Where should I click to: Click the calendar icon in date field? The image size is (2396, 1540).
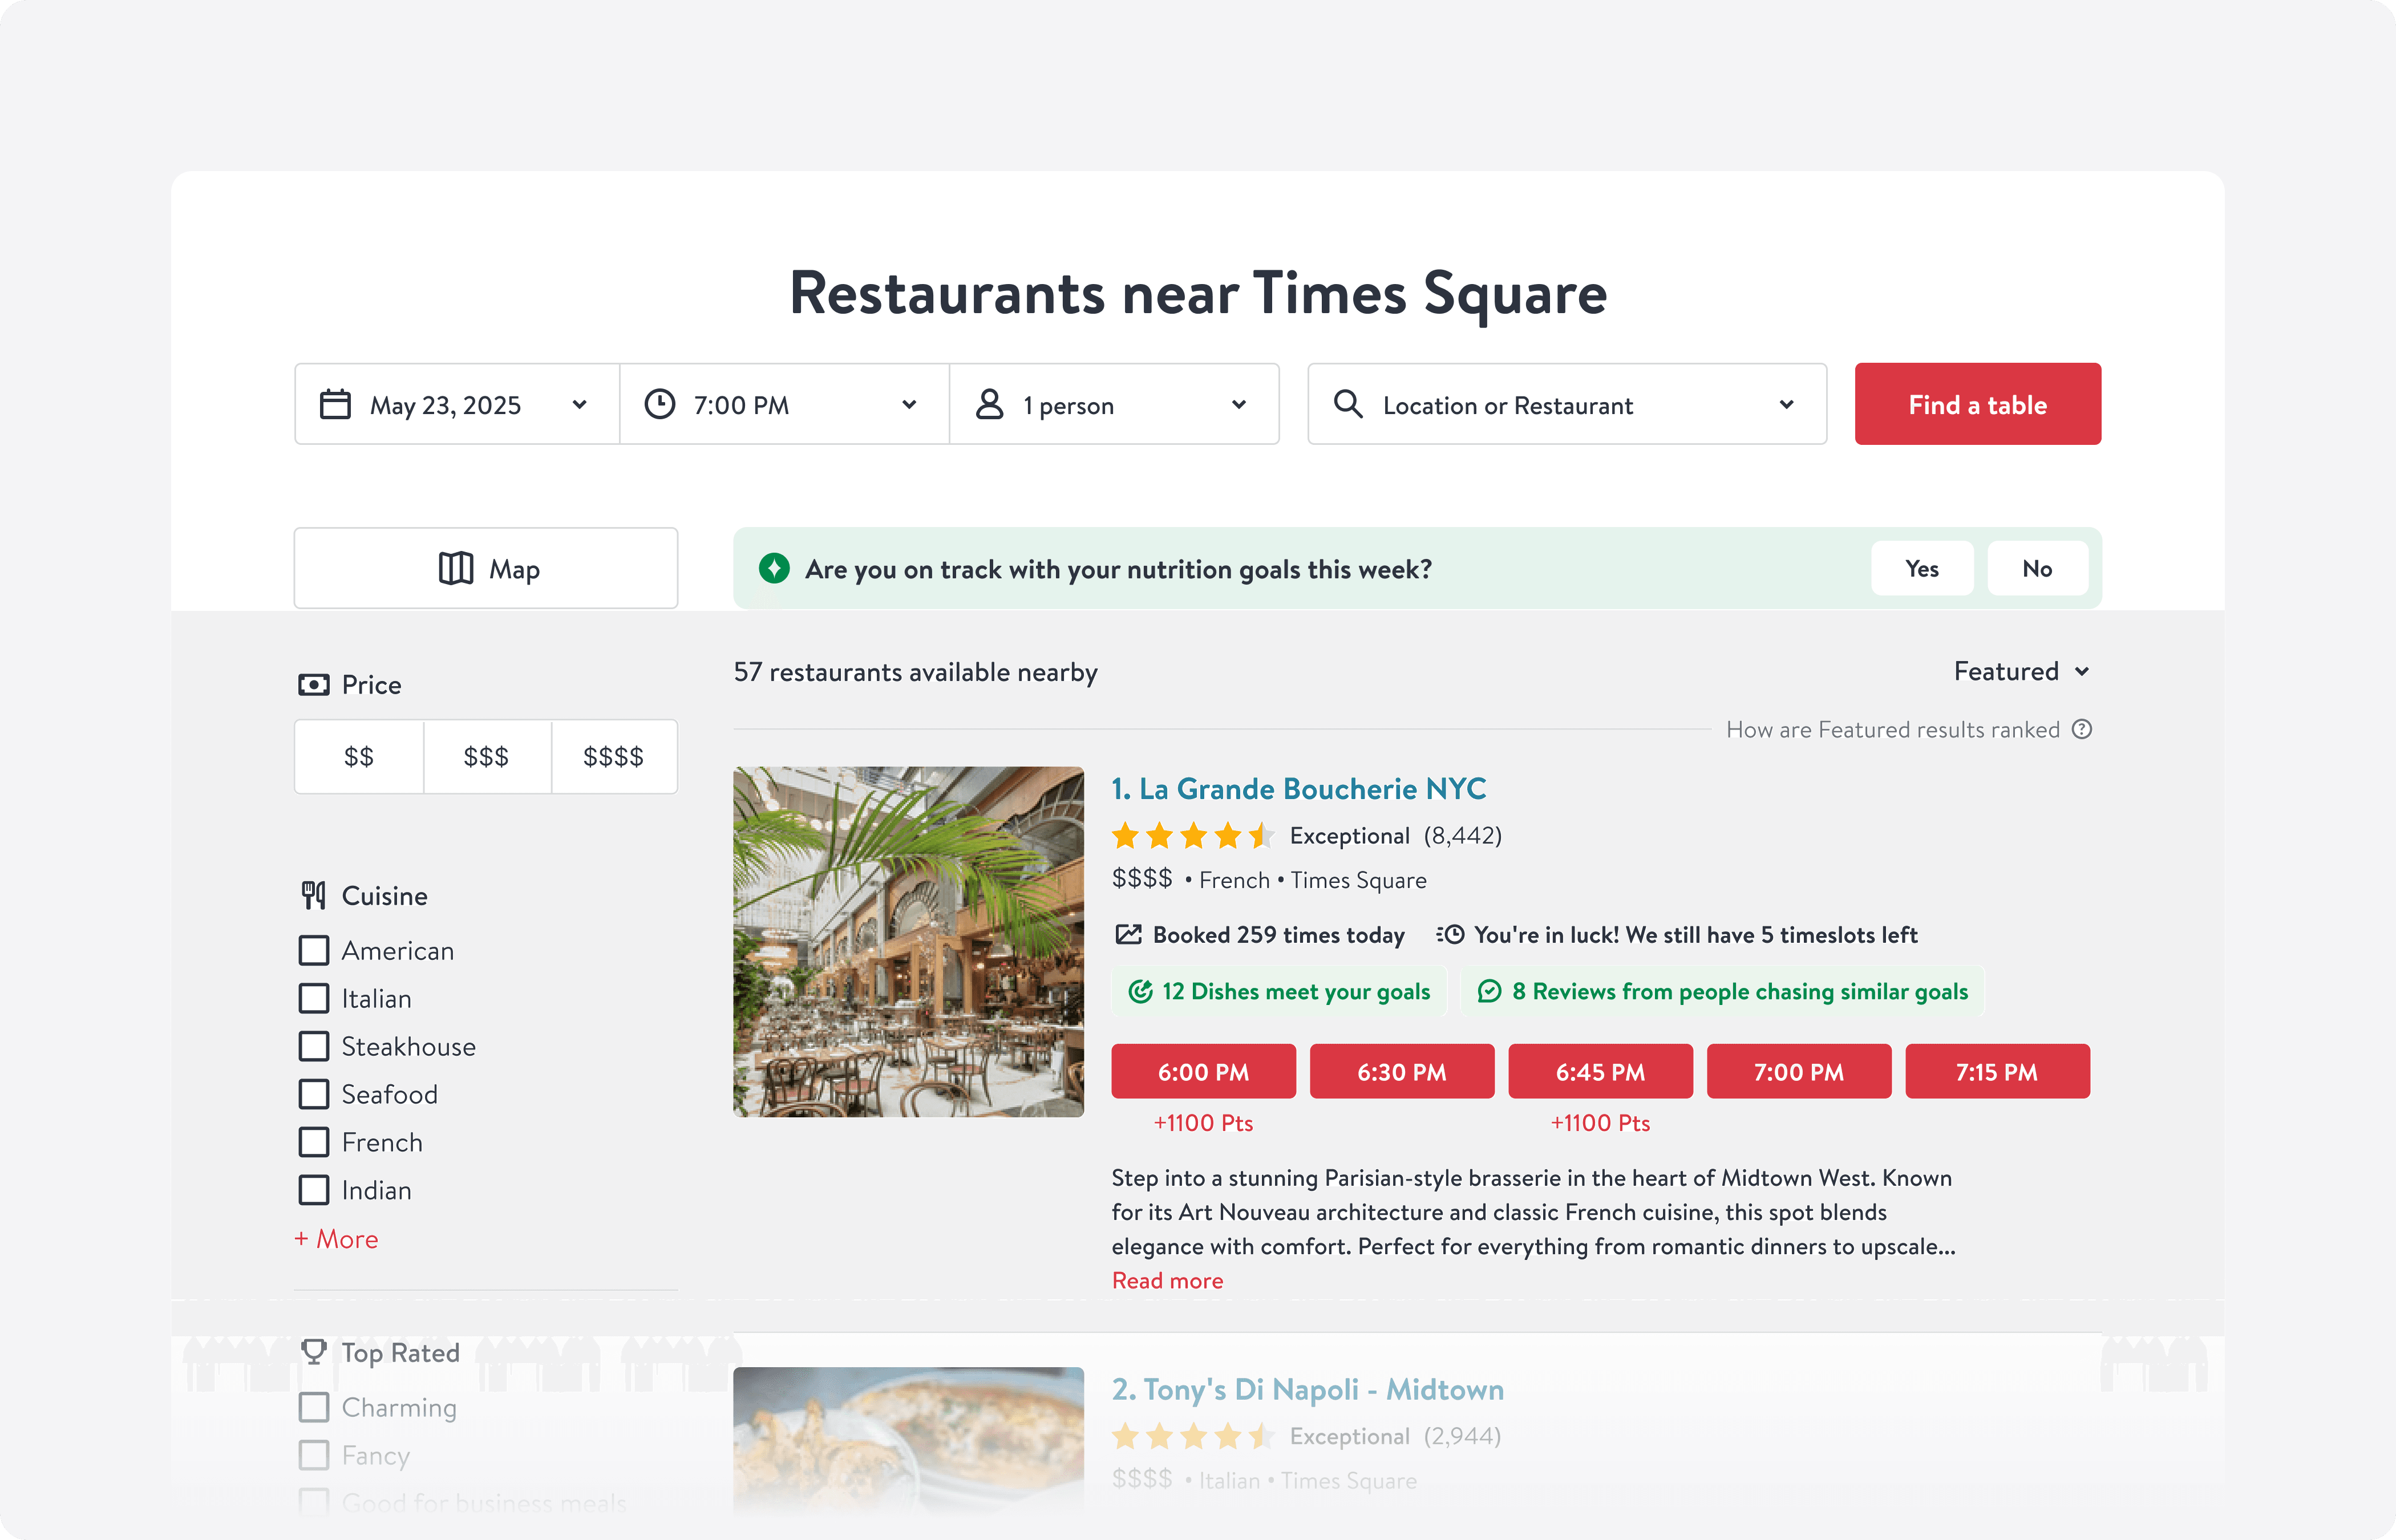pyautogui.click(x=335, y=405)
